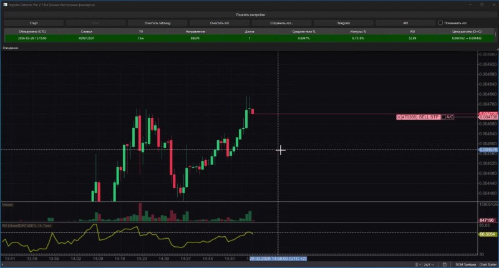This screenshot has width=499, height=268.
Task: Click the 470366 order quantity label
Action: (409, 117)
